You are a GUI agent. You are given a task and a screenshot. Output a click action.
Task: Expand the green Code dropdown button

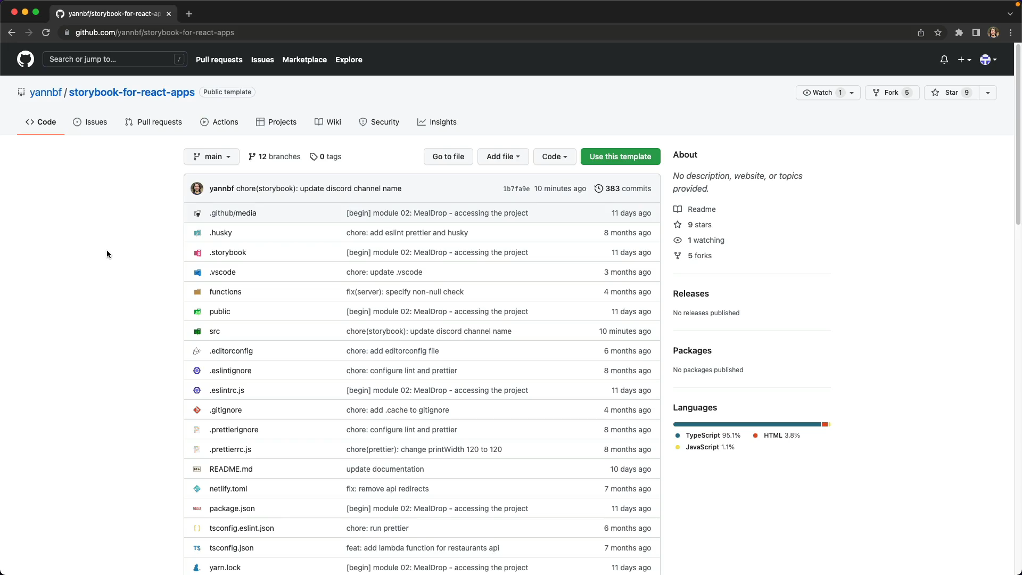point(554,157)
